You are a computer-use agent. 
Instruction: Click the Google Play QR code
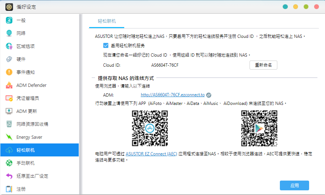[259, 128]
